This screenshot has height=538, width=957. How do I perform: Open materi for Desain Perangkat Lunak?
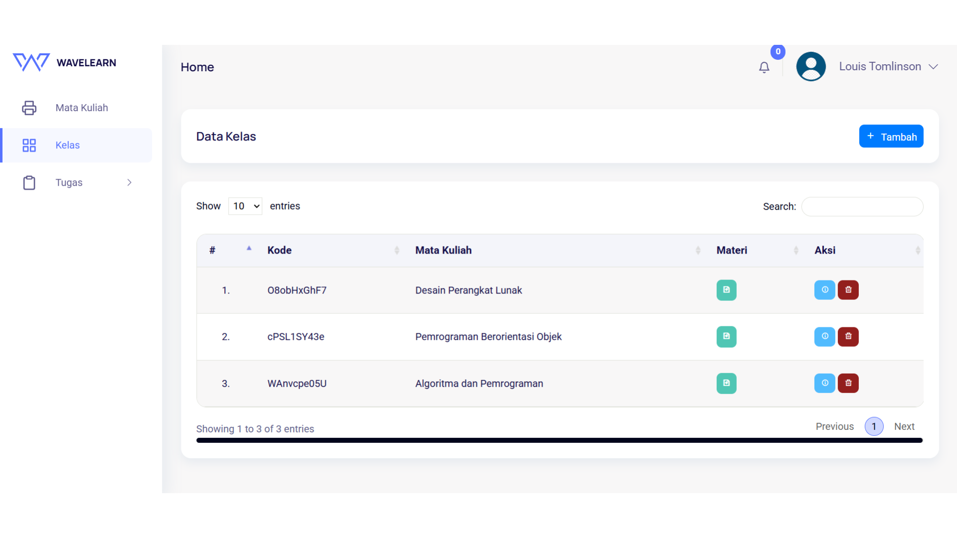(726, 290)
